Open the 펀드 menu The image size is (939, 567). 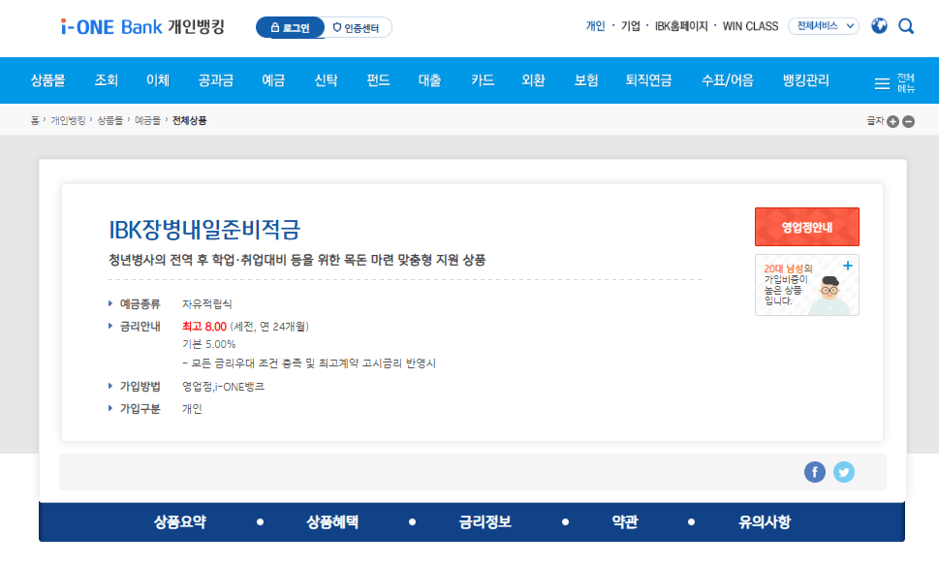(378, 80)
